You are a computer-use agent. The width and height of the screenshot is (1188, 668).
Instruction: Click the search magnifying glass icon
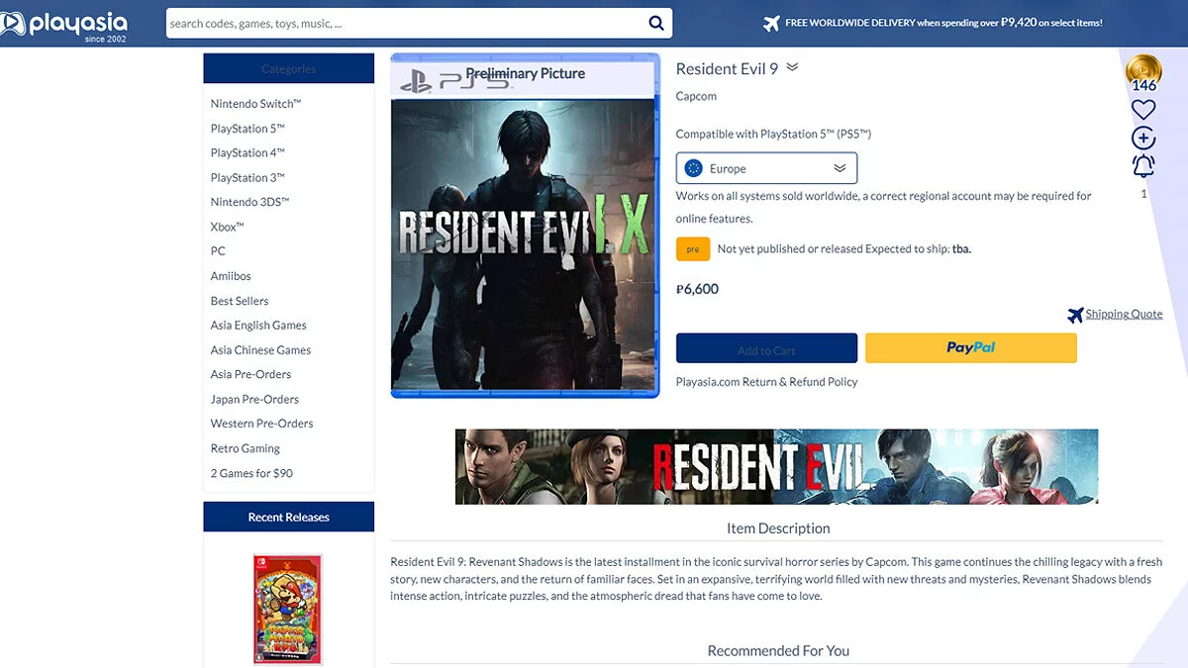[656, 23]
